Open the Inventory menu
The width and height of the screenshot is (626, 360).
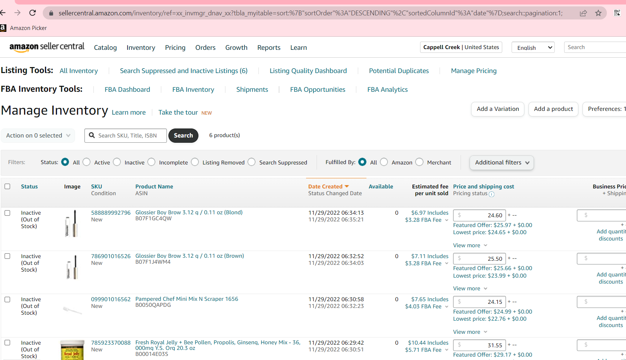coord(141,48)
